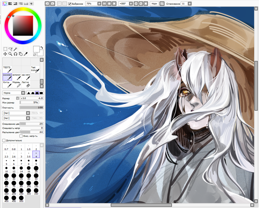The image size is (259, 208).
Task: Zoom in with the plus button
Action: (x=109, y=3)
